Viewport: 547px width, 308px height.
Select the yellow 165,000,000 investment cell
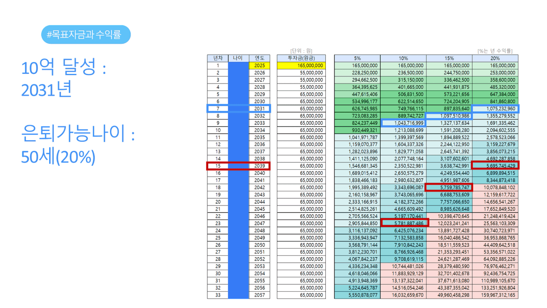[x=301, y=65]
